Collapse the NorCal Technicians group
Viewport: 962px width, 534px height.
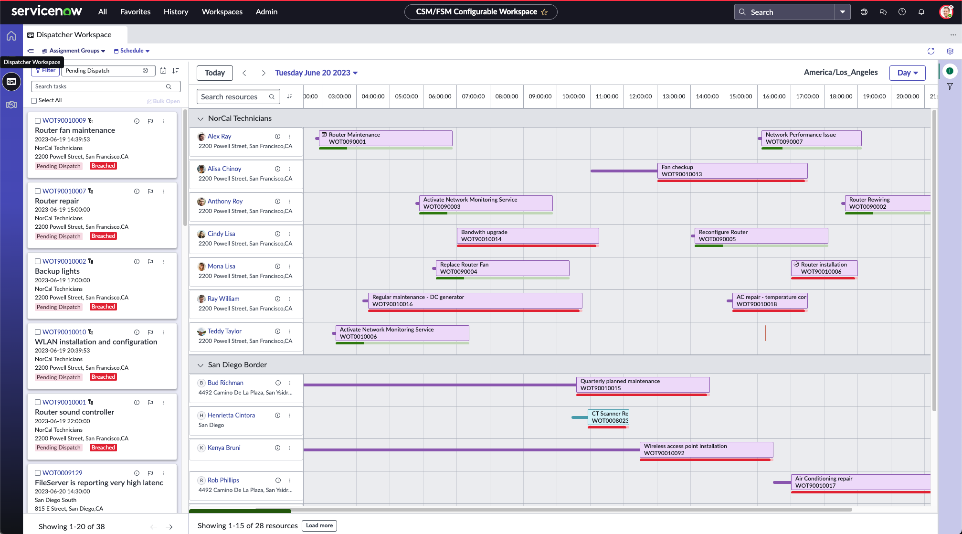point(201,118)
